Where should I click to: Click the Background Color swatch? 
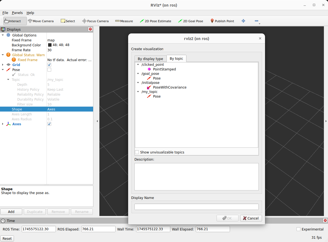pyautogui.click(x=50, y=45)
